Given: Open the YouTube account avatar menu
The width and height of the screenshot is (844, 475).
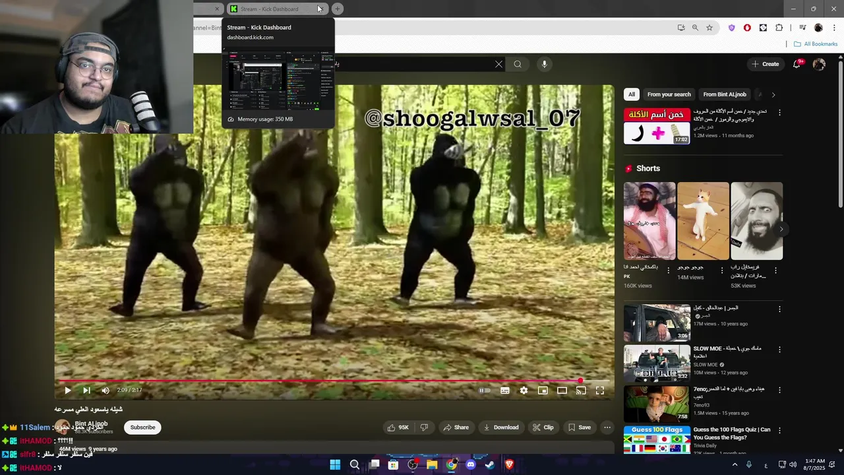Looking at the screenshot, I should (x=819, y=64).
